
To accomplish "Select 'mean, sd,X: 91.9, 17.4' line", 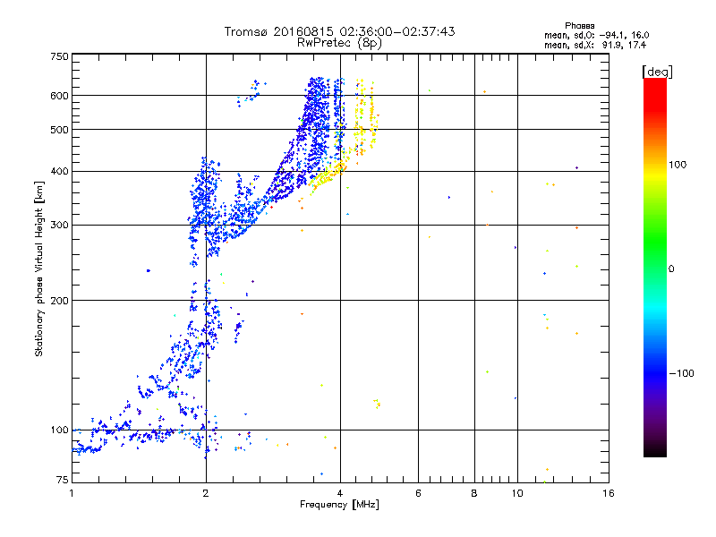I will tap(595, 46).
